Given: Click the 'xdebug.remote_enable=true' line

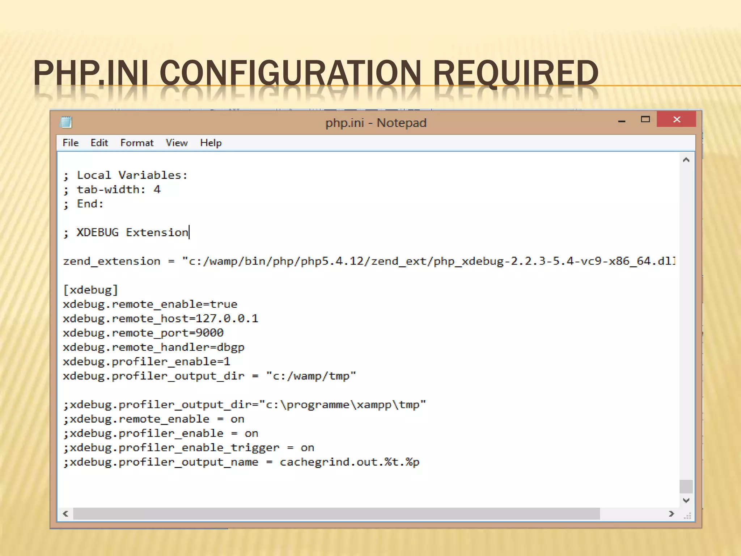Looking at the screenshot, I should coord(150,304).
